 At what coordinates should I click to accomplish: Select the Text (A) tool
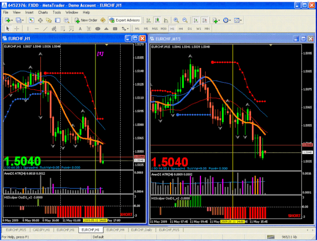80,29
